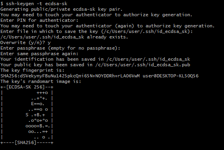Click the [ECDSA-SK 256] randomart header
The width and height of the screenshot is (224, 150).
pos(26,87)
